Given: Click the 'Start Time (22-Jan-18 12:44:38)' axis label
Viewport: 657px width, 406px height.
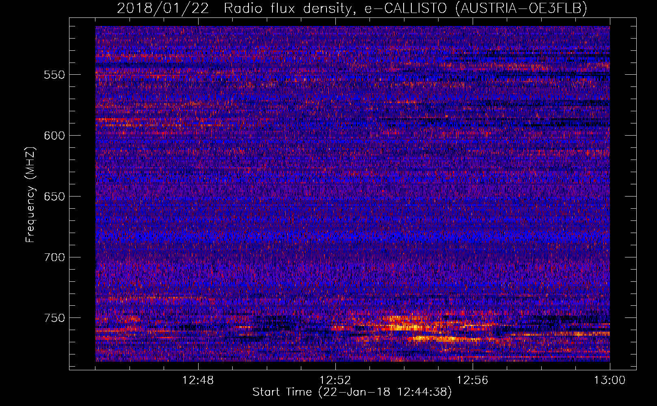Looking at the screenshot, I should click(x=352, y=392).
